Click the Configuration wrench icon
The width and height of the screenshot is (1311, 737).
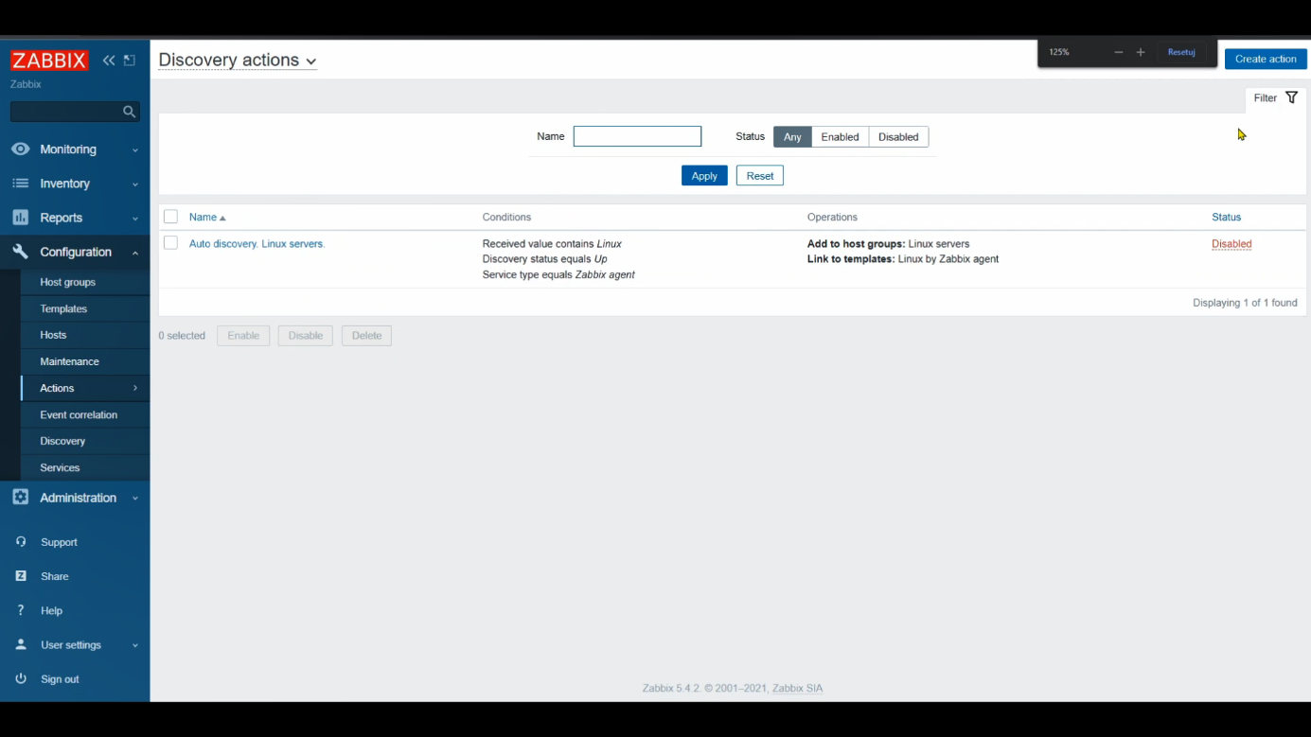click(x=20, y=252)
